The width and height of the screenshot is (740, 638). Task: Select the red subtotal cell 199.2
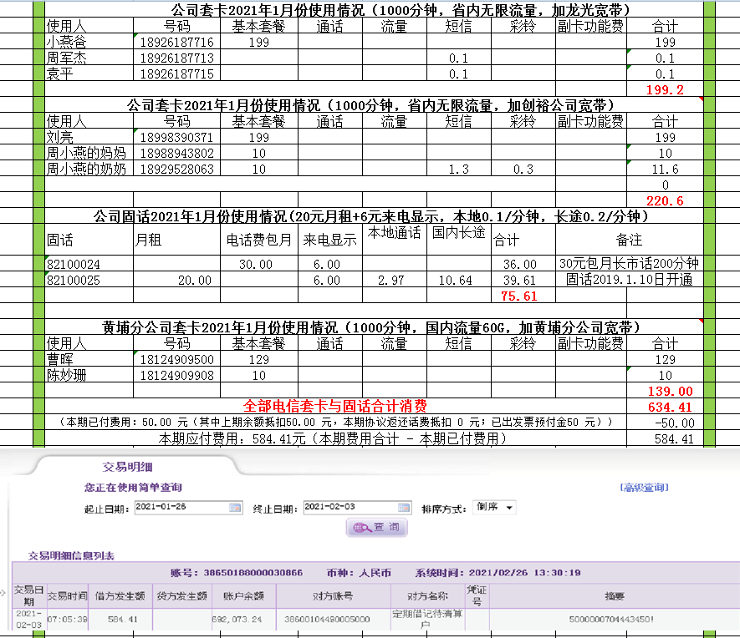665,90
